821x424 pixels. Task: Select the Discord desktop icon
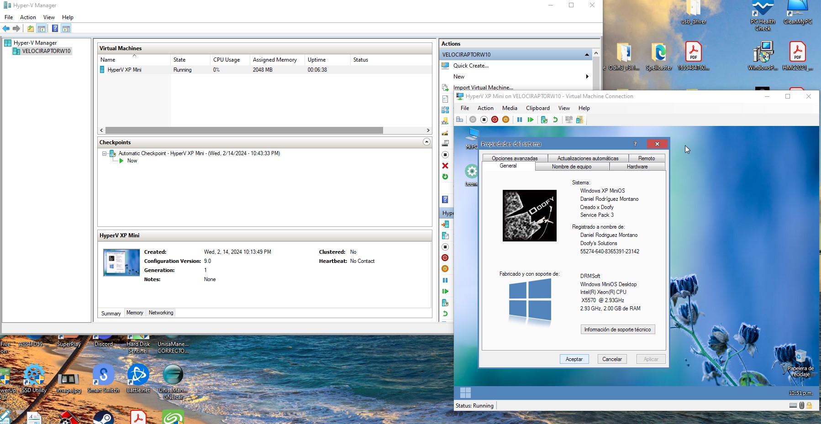tap(104, 341)
